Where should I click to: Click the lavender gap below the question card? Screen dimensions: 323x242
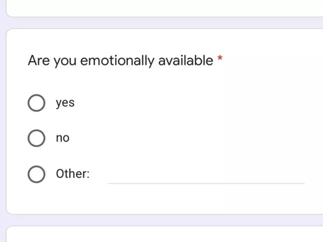click(161, 220)
